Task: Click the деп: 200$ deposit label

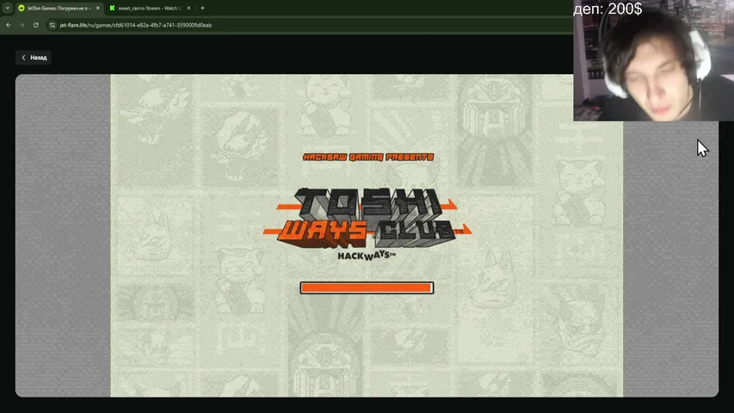Action: (607, 9)
